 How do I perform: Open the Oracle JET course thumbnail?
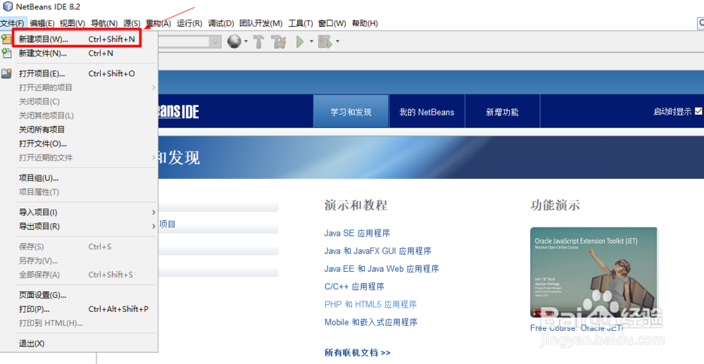[593, 272]
